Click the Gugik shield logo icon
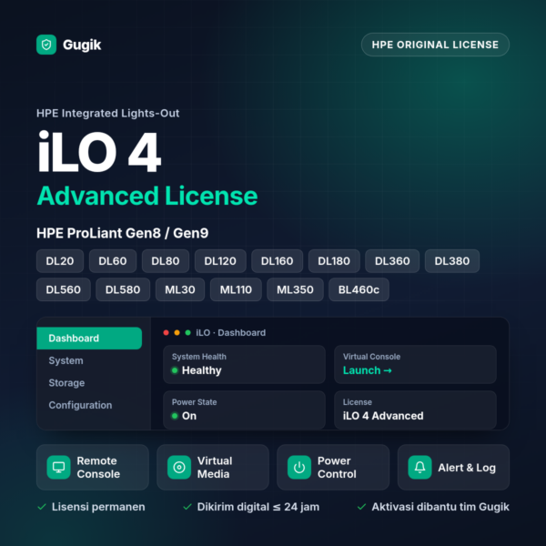The width and height of the screenshot is (546, 546). [46, 45]
